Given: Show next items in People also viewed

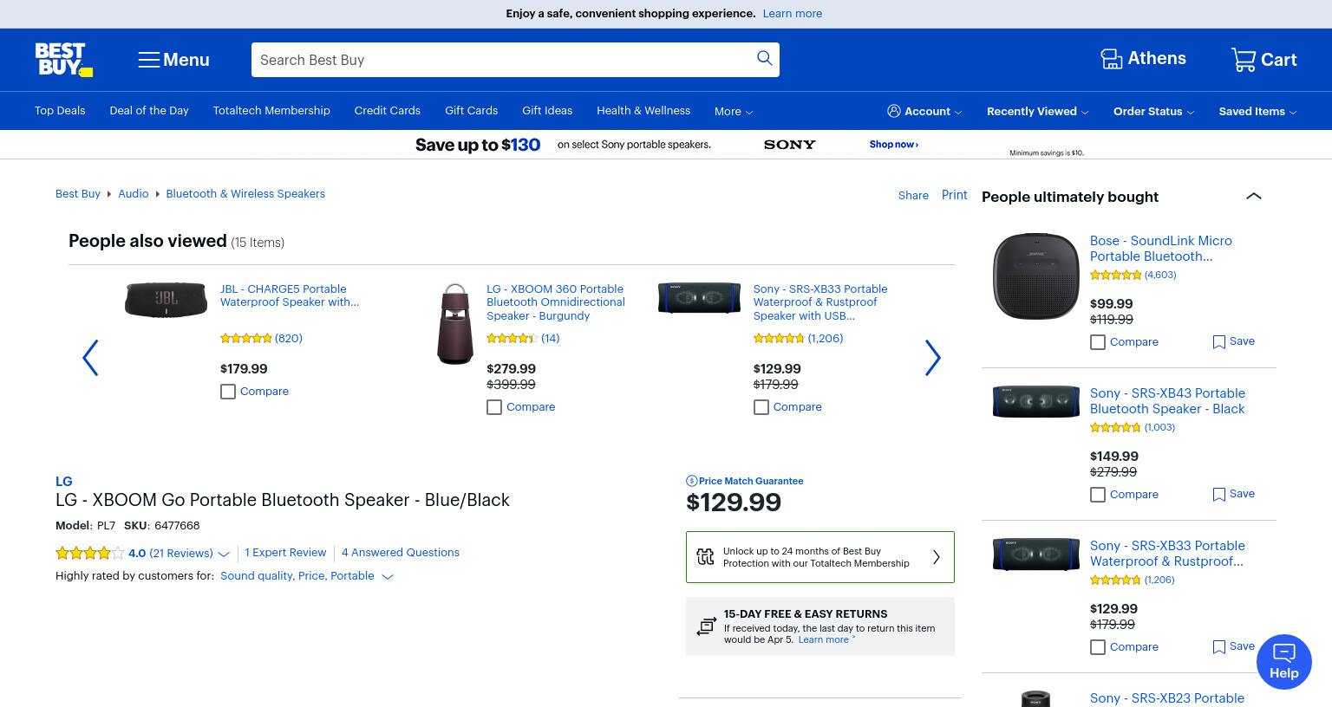Looking at the screenshot, I should [932, 357].
